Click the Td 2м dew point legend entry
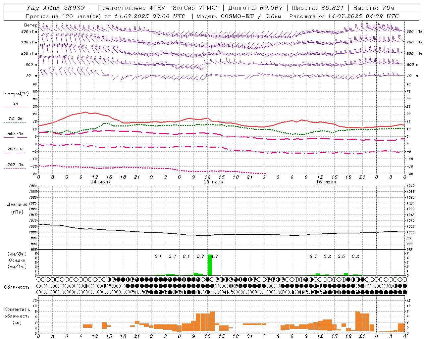This screenshot has width=424, height=339. (x=15, y=119)
